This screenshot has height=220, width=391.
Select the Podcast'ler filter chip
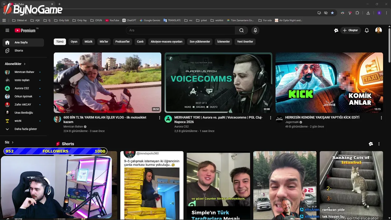point(122,42)
